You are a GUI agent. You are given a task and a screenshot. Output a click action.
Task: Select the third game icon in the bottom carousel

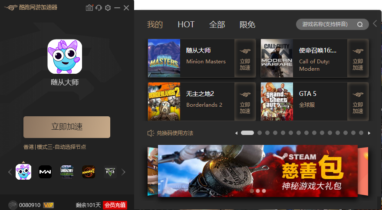[67, 172]
